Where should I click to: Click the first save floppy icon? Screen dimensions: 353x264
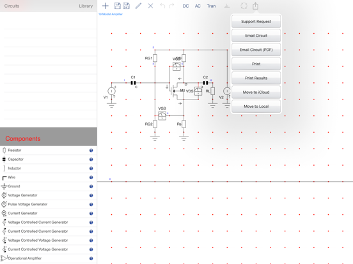click(x=117, y=6)
